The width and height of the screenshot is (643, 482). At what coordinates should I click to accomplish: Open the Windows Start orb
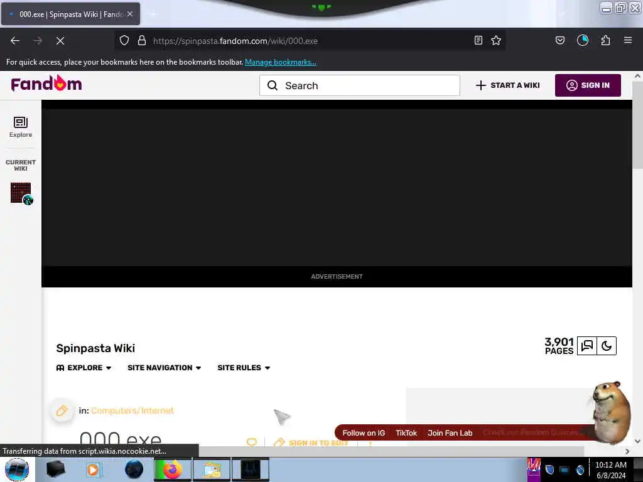pyautogui.click(x=17, y=469)
